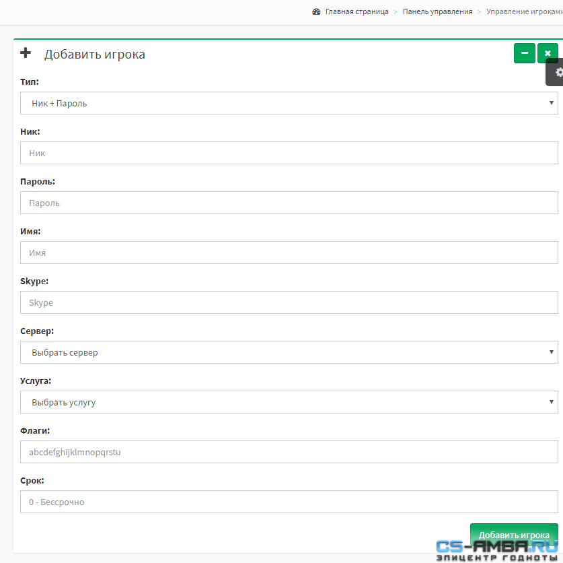Click the Ник: label
The image size is (563, 563).
[x=30, y=131]
